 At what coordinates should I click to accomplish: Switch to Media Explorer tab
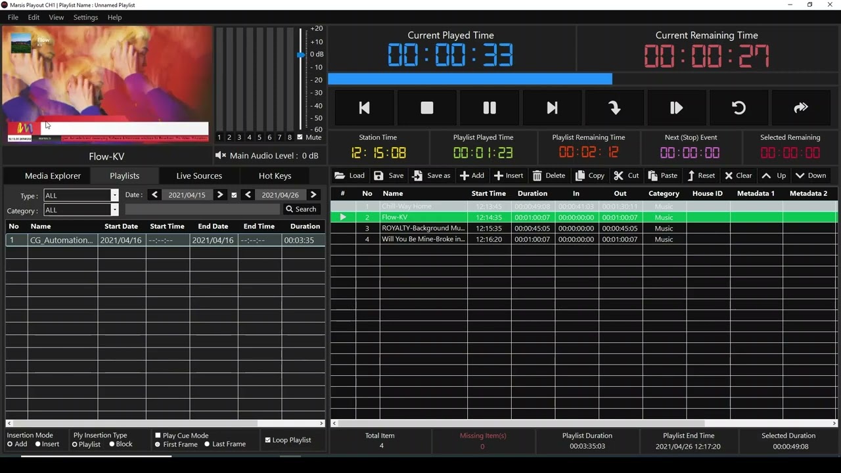pos(53,175)
